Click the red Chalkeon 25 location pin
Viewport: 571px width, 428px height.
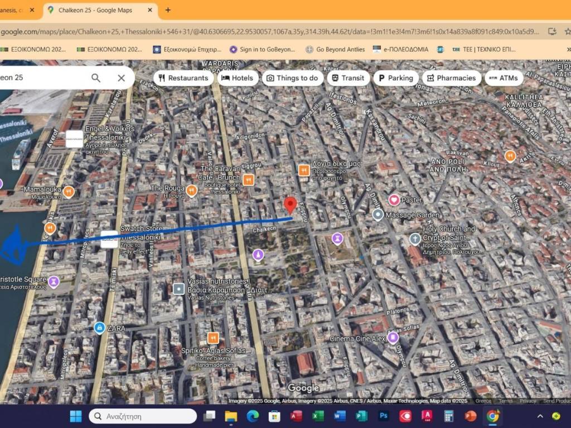point(290,205)
